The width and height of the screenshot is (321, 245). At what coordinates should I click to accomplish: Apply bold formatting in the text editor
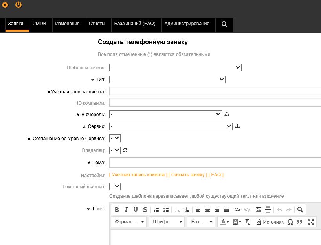point(117,210)
